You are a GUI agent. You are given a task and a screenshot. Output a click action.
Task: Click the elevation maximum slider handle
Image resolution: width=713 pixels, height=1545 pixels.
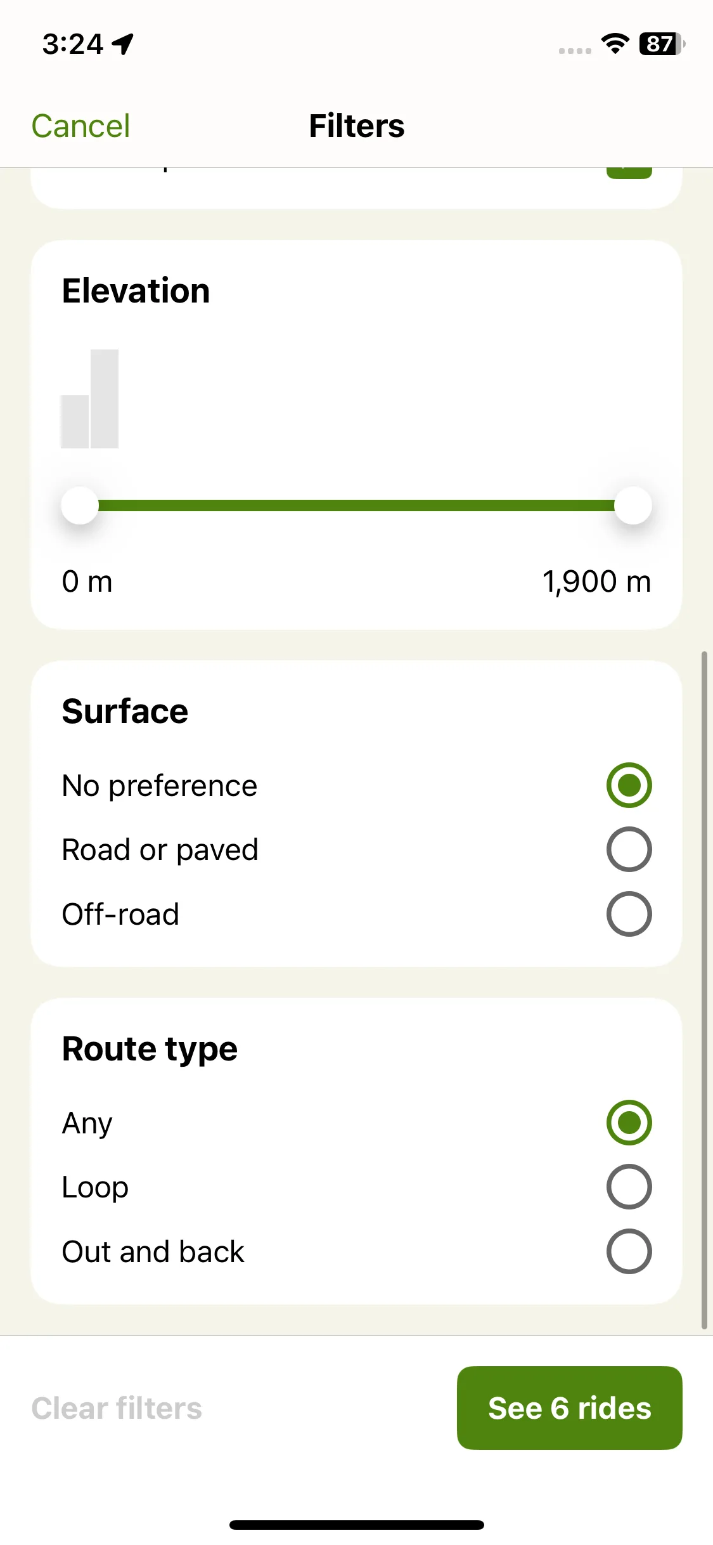click(x=633, y=505)
